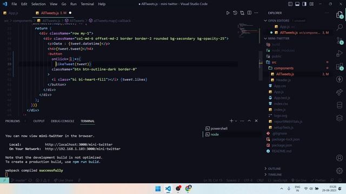Open editor More Actions ellipsis

[x=256, y=13]
